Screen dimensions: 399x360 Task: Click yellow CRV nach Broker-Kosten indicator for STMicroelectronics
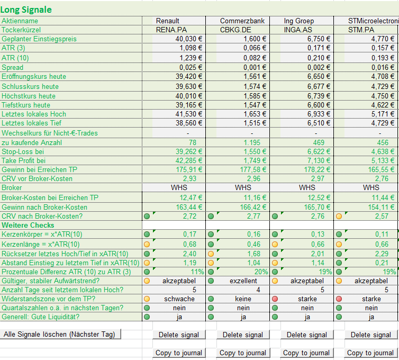coord(339,217)
